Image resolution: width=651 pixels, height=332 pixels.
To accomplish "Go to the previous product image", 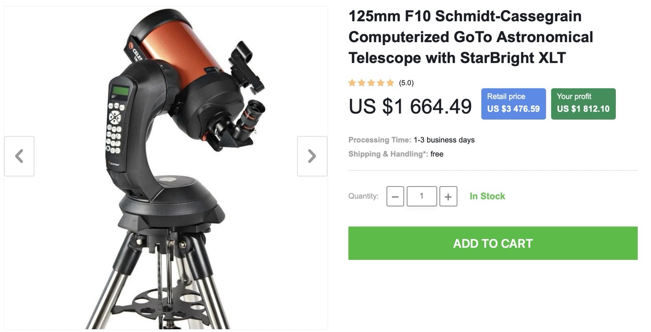I will (19, 156).
